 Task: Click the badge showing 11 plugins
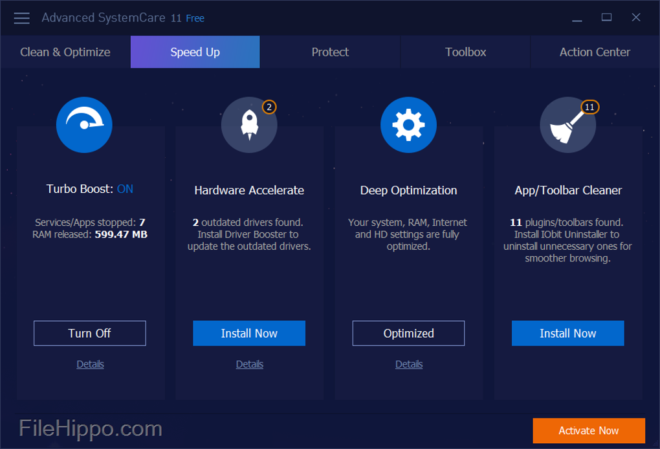pos(589,107)
